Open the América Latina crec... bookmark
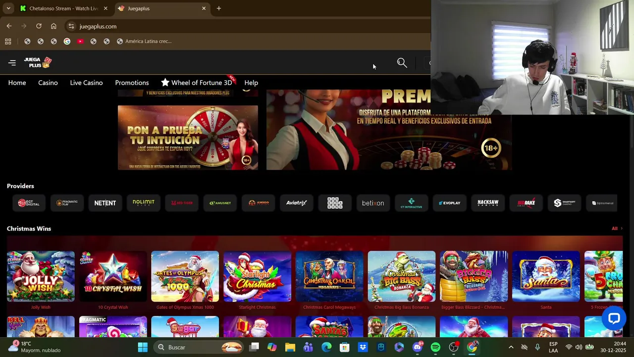Image resolution: width=634 pixels, height=357 pixels. 144,41
